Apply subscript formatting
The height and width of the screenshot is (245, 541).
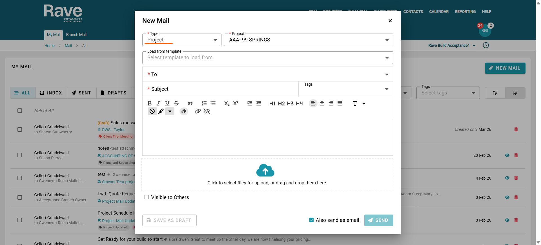click(227, 103)
